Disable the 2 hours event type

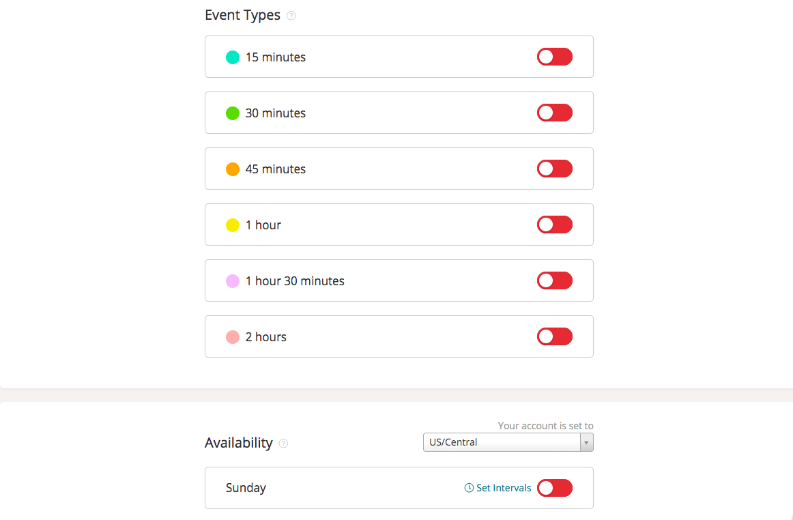click(554, 336)
